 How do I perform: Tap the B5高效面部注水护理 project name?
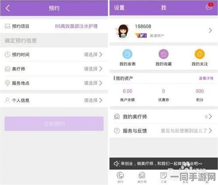76,26
